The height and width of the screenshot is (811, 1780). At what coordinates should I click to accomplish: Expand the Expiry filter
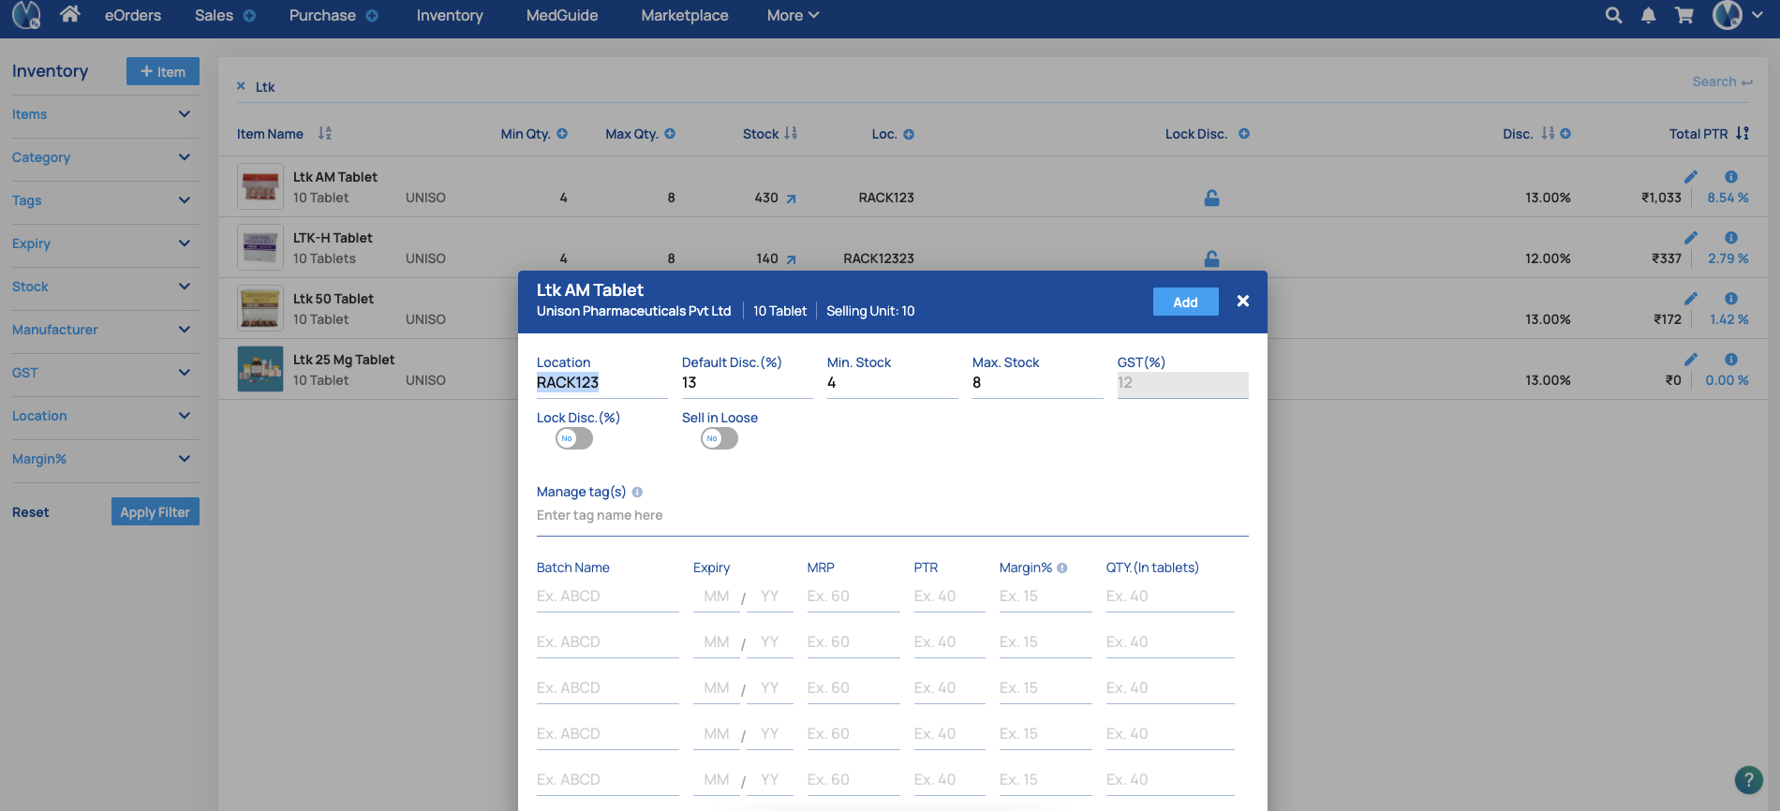pyautogui.click(x=185, y=243)
